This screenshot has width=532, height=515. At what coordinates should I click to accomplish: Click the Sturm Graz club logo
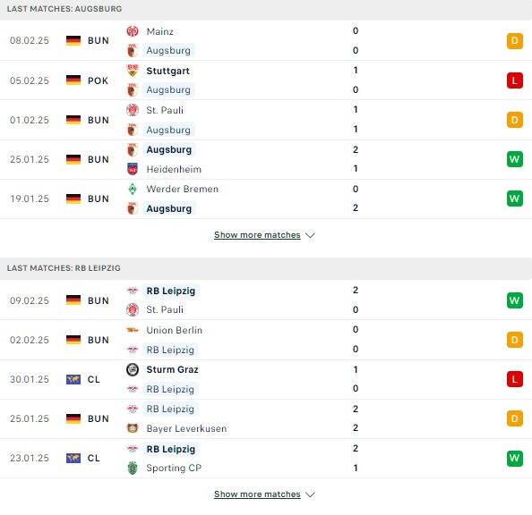133,369
